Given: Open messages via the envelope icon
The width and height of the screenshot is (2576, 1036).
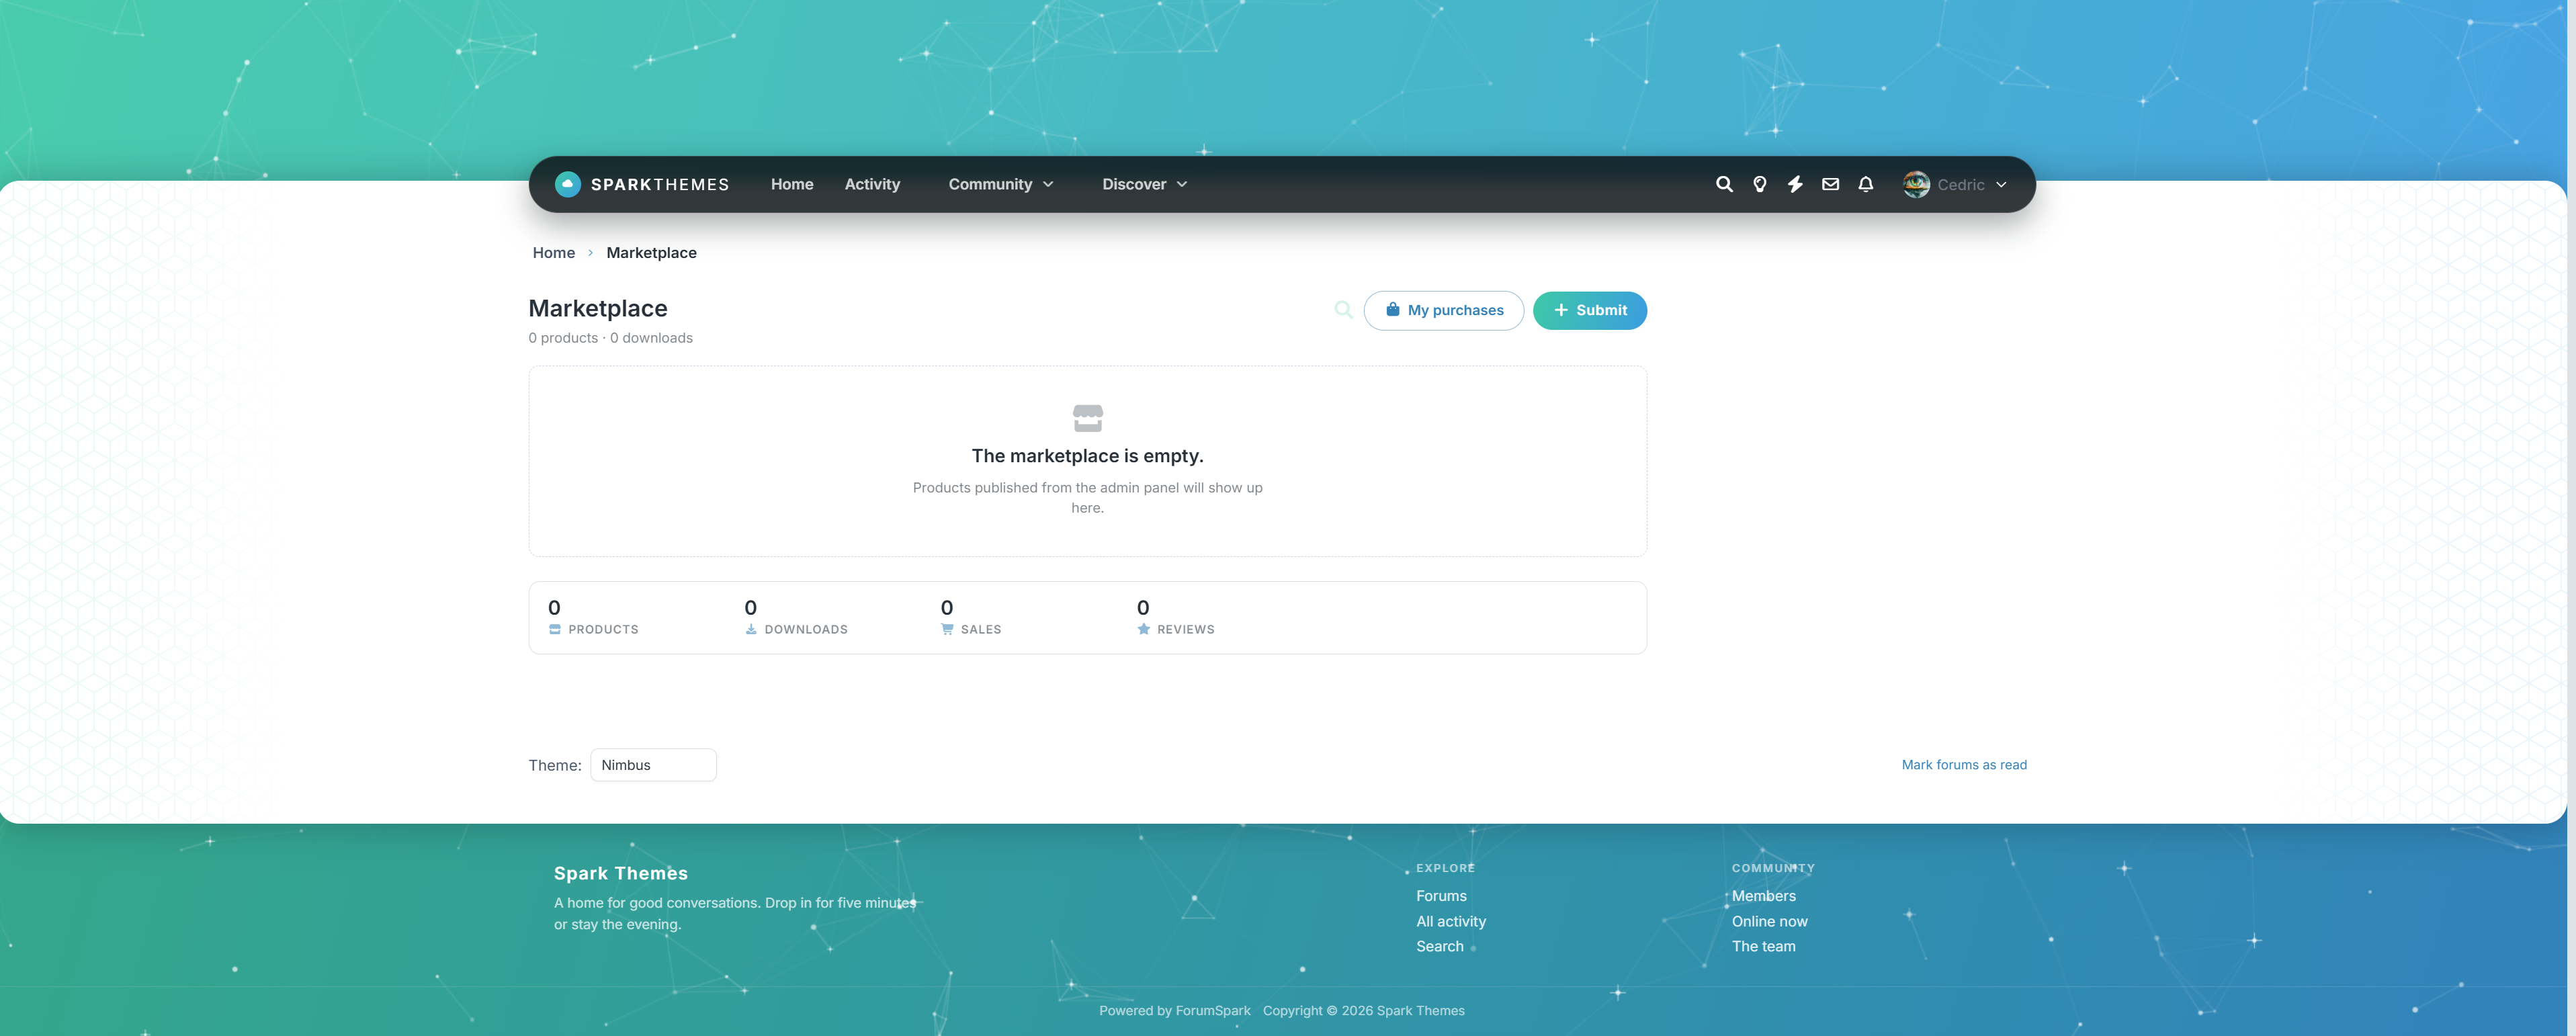Looking at the screenshot, I should [x=1830, y=184].
